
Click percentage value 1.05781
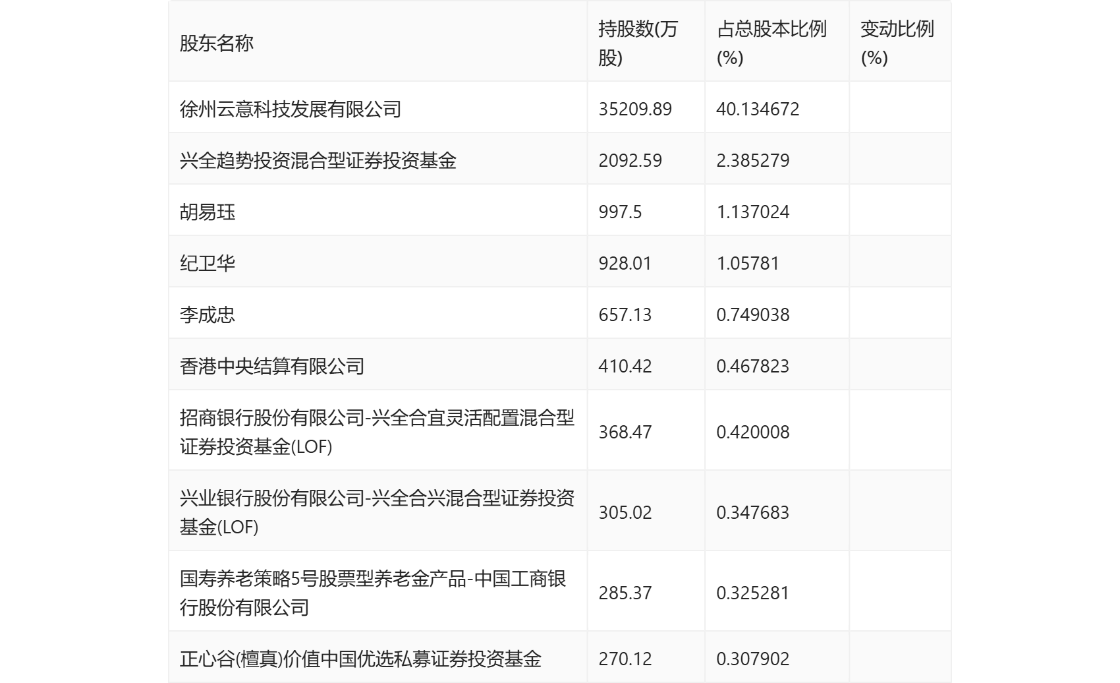[748, 263]
